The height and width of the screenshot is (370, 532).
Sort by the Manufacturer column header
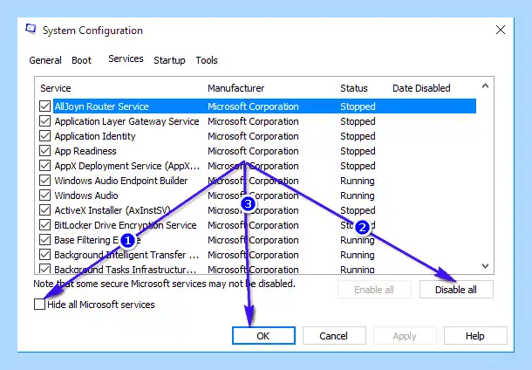(x=235, y=88)
